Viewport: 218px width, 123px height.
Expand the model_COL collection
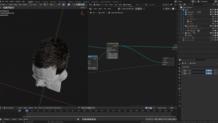(x=183, y=12)
